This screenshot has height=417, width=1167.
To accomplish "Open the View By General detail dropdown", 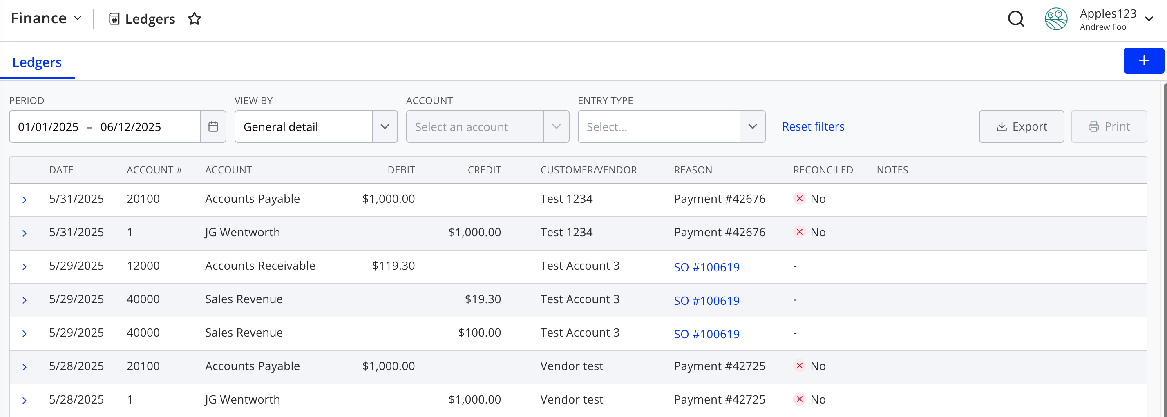I will [x=316, y=126].
